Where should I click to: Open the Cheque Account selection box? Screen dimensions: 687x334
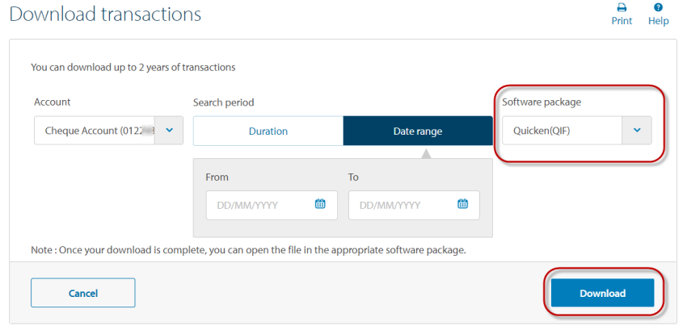click(94, 131)
